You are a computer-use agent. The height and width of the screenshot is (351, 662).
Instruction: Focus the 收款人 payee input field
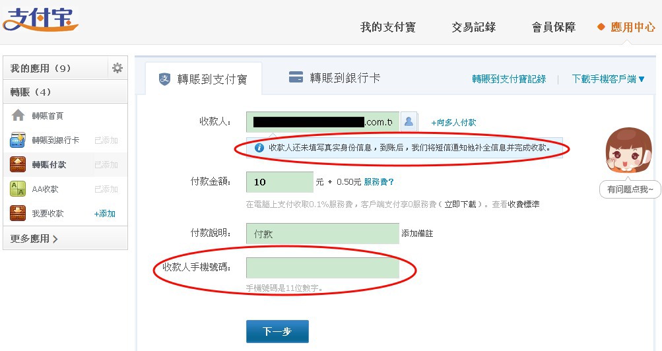(323, 122)
